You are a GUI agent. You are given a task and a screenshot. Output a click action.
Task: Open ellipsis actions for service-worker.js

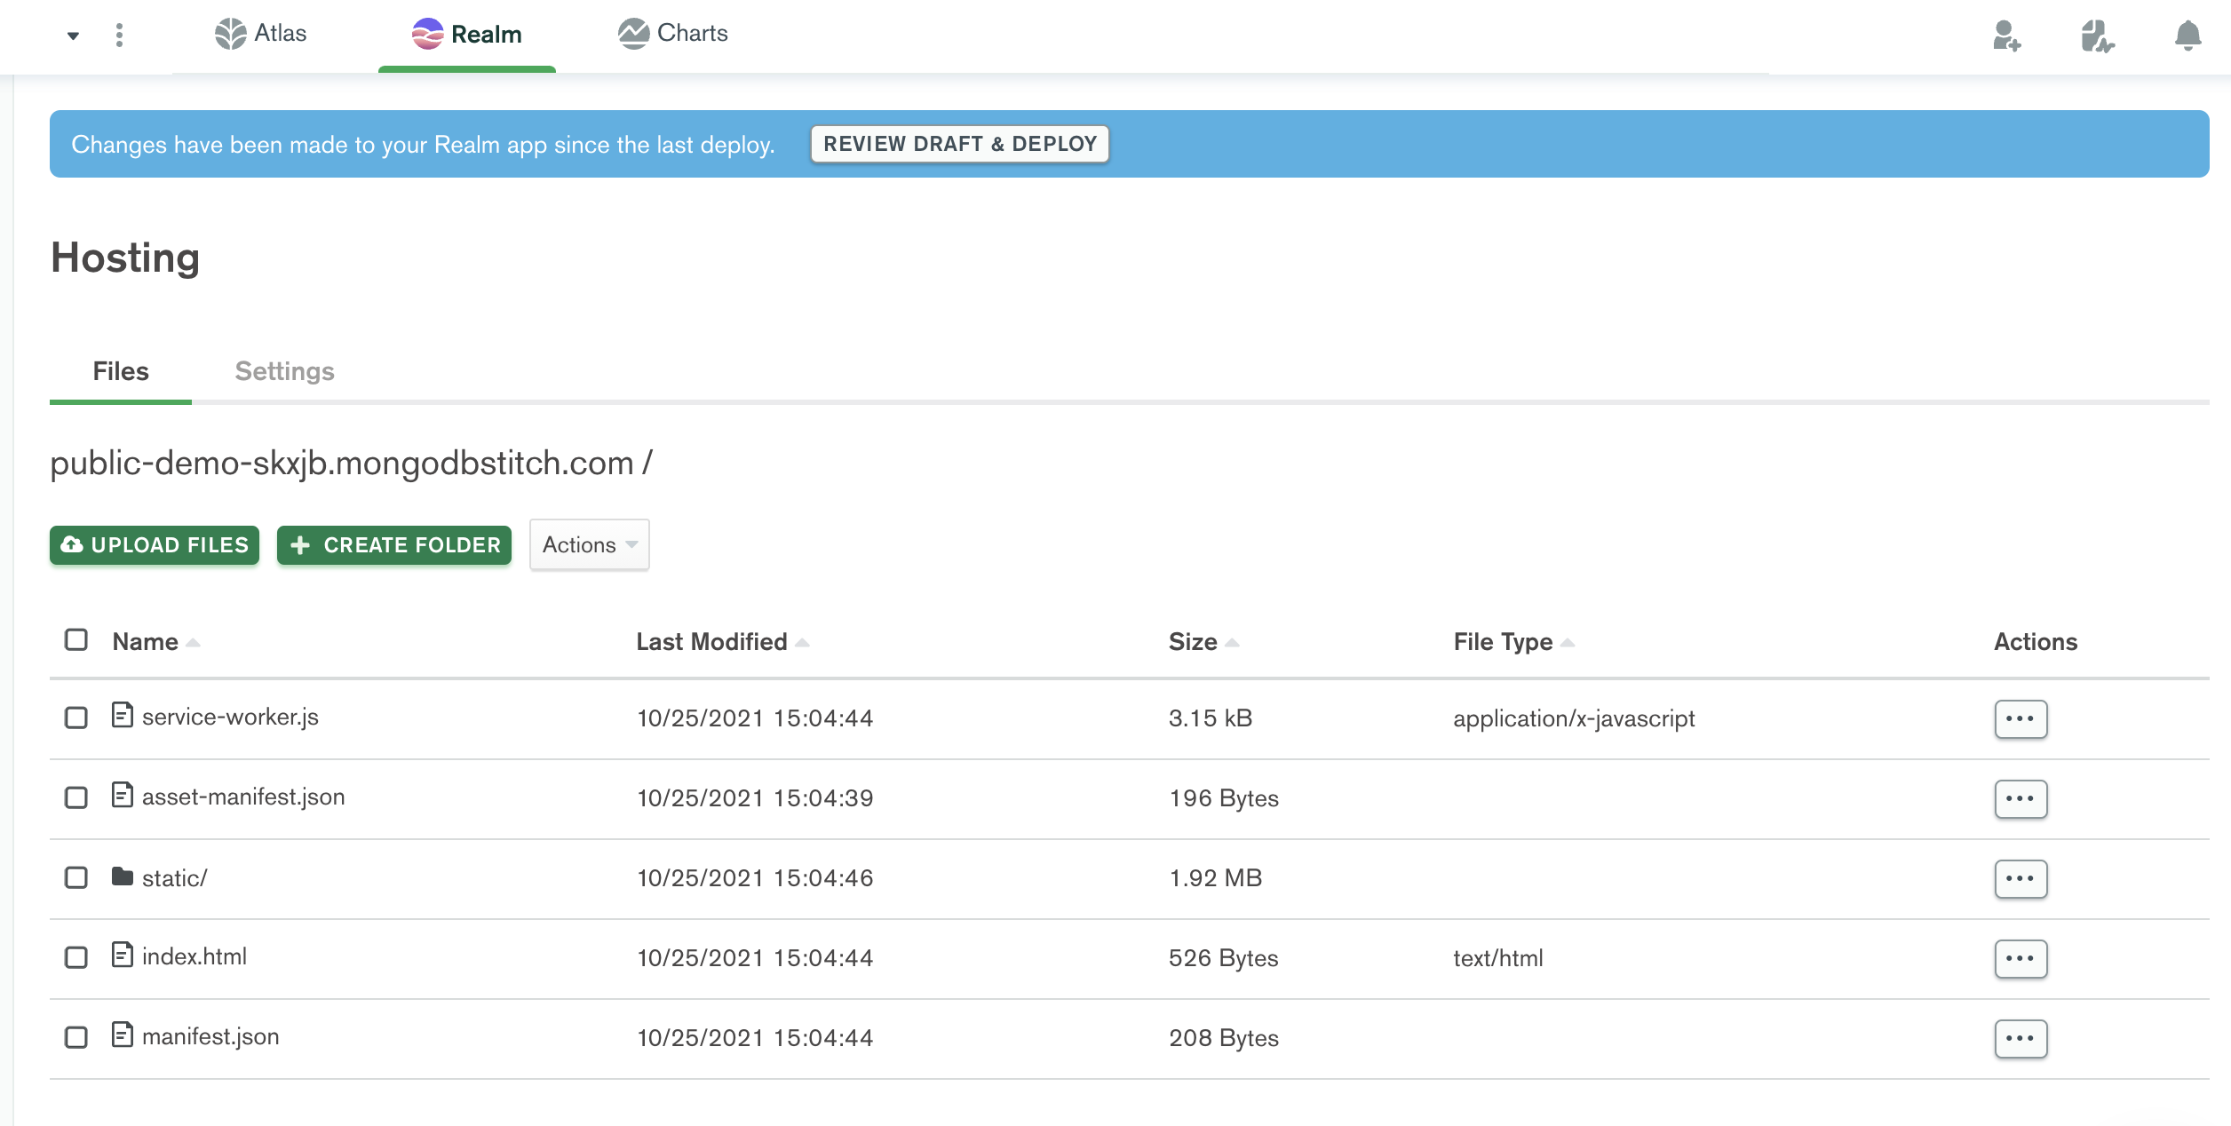2021,718
